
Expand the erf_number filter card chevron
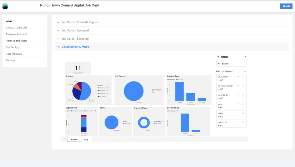click(x=238, y=77)
